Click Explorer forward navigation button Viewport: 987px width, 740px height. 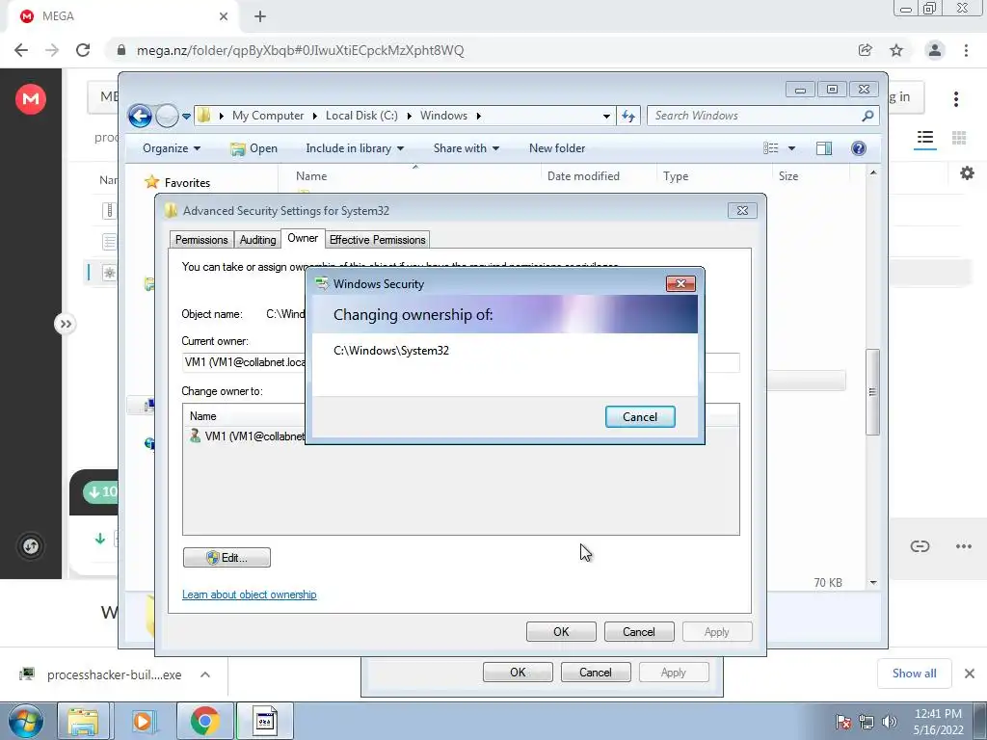tap(167, 116)
